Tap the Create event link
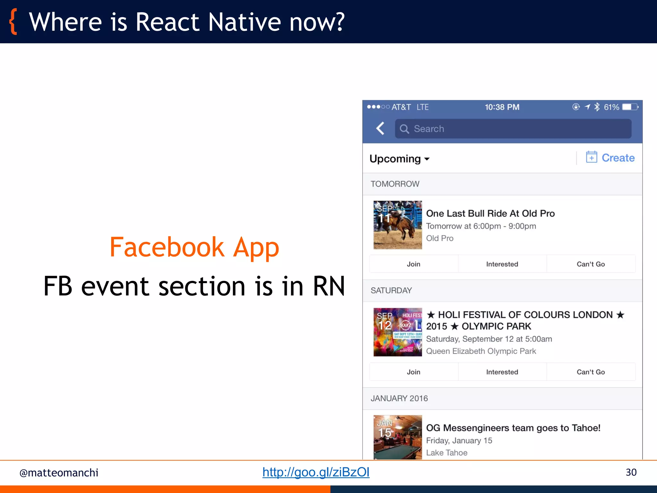Viewport: 657px width, 493px height. coord(618,158)
